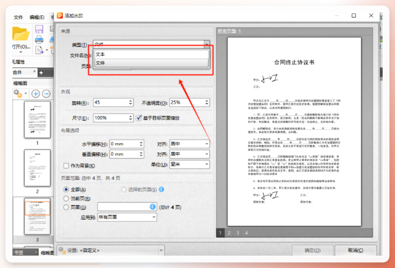Select the 当前页 radio button
Screen dimensions: 395x268
[x=66, y=199]
